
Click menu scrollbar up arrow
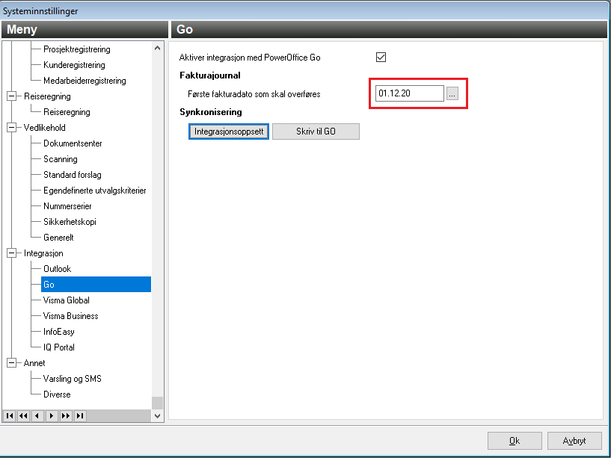pyautogui.click(x=158, y=49)
